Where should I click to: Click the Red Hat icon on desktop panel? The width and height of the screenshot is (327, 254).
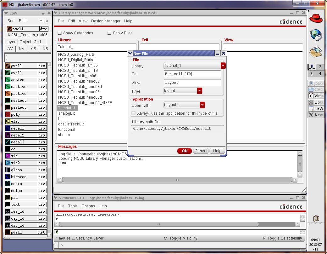tap(316, 18)
